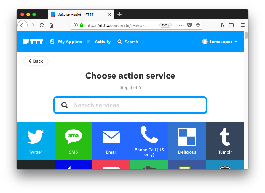Go Back to previous step
The height and width of the screenshot is (193, 265).
tap(36, 61)
